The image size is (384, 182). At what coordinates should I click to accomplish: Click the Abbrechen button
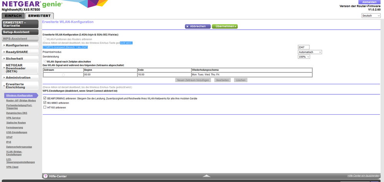tap(198, 27)
